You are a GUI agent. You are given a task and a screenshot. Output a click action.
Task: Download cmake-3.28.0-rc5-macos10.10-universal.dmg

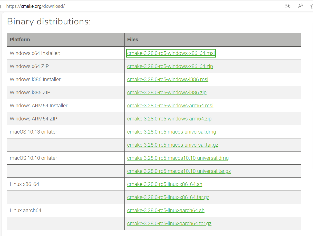[178, 158]
